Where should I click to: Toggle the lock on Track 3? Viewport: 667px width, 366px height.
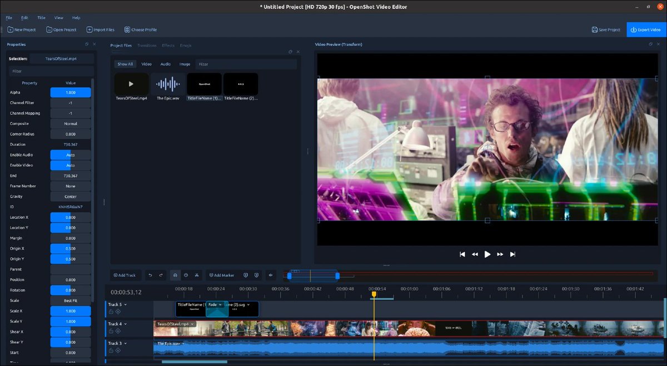111,350
